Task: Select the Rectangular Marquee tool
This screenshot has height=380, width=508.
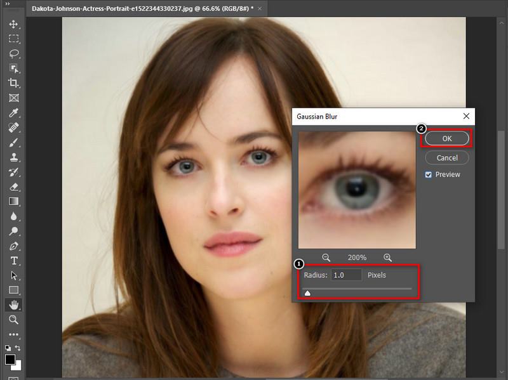Action: pos(13,39)
